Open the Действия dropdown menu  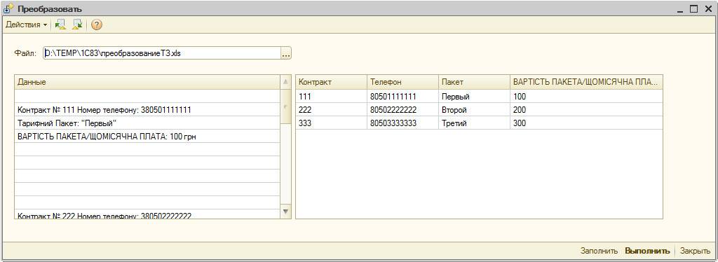click(x=26, y=25)
